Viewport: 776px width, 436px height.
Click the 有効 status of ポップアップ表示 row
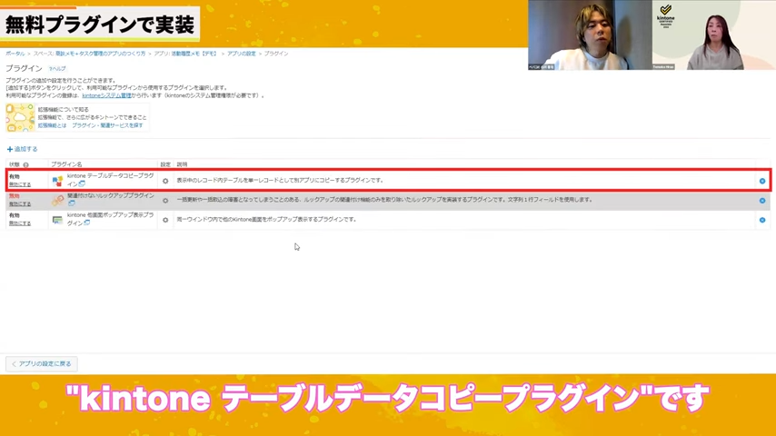(x=14, y=216)
